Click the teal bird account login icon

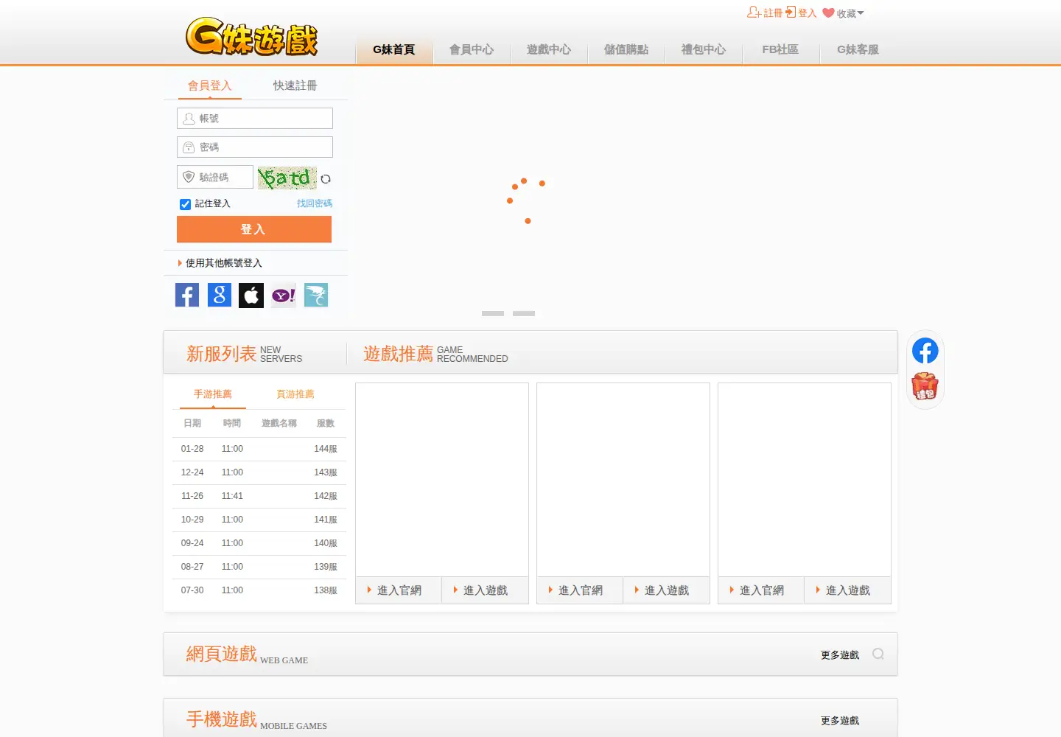click(316, 295)
